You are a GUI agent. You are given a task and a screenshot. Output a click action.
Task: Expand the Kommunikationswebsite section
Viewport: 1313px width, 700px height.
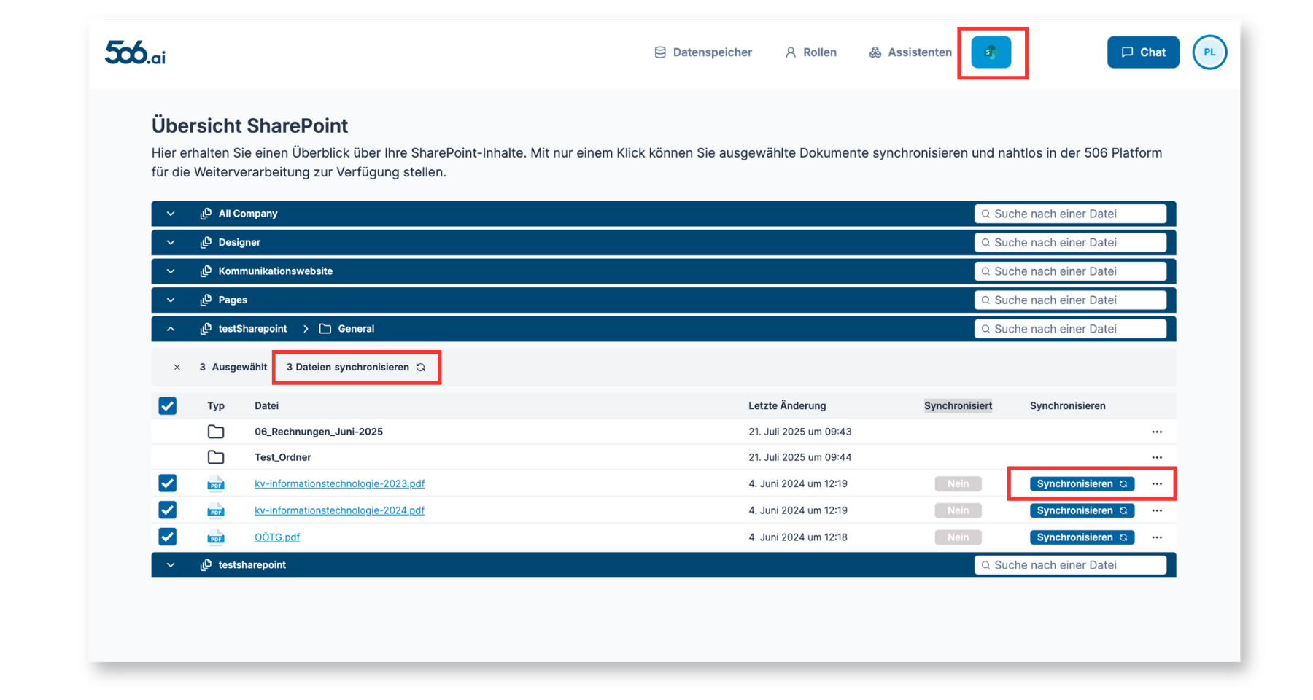click(171, 271)
